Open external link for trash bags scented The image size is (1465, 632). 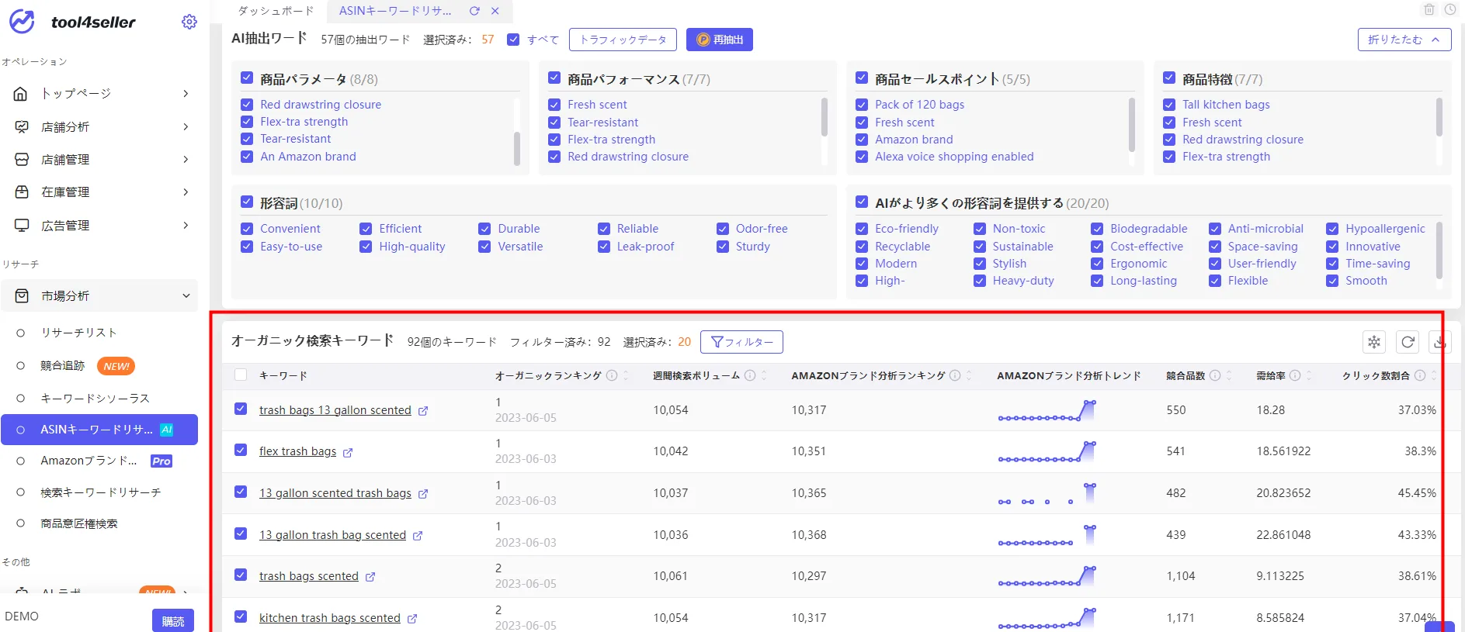tap(370, 577)
